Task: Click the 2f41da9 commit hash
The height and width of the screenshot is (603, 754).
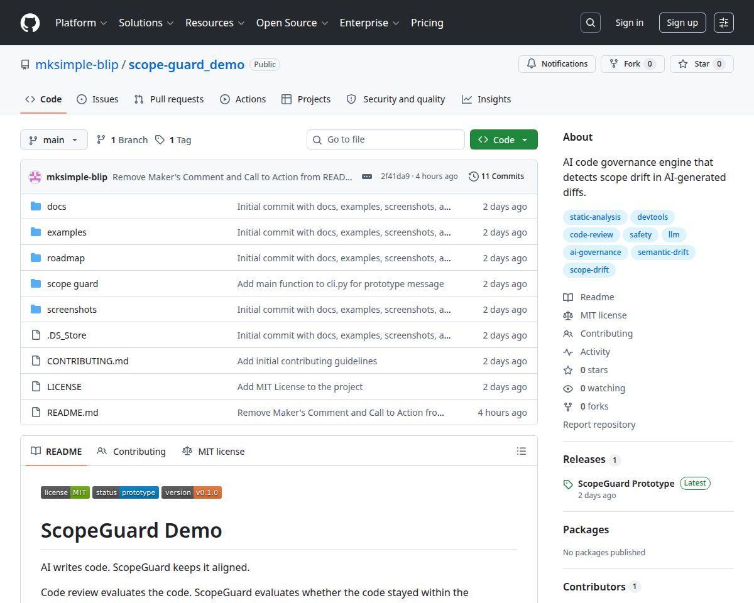Action: tap(395, 177)
